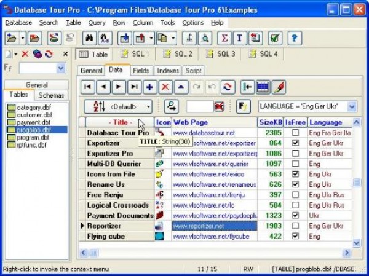
Task: Click the 2305 SizeKB cell
Action: tap(271, 133)
